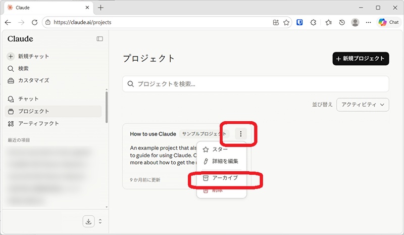Open the split screen icon in address bar
Image resolution: width=404 pixels, height=235 pixels.
(276, 22)
